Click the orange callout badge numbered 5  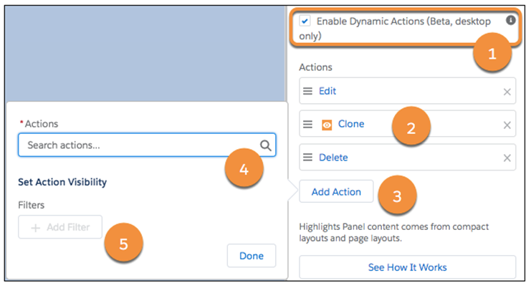pos(123,244)
